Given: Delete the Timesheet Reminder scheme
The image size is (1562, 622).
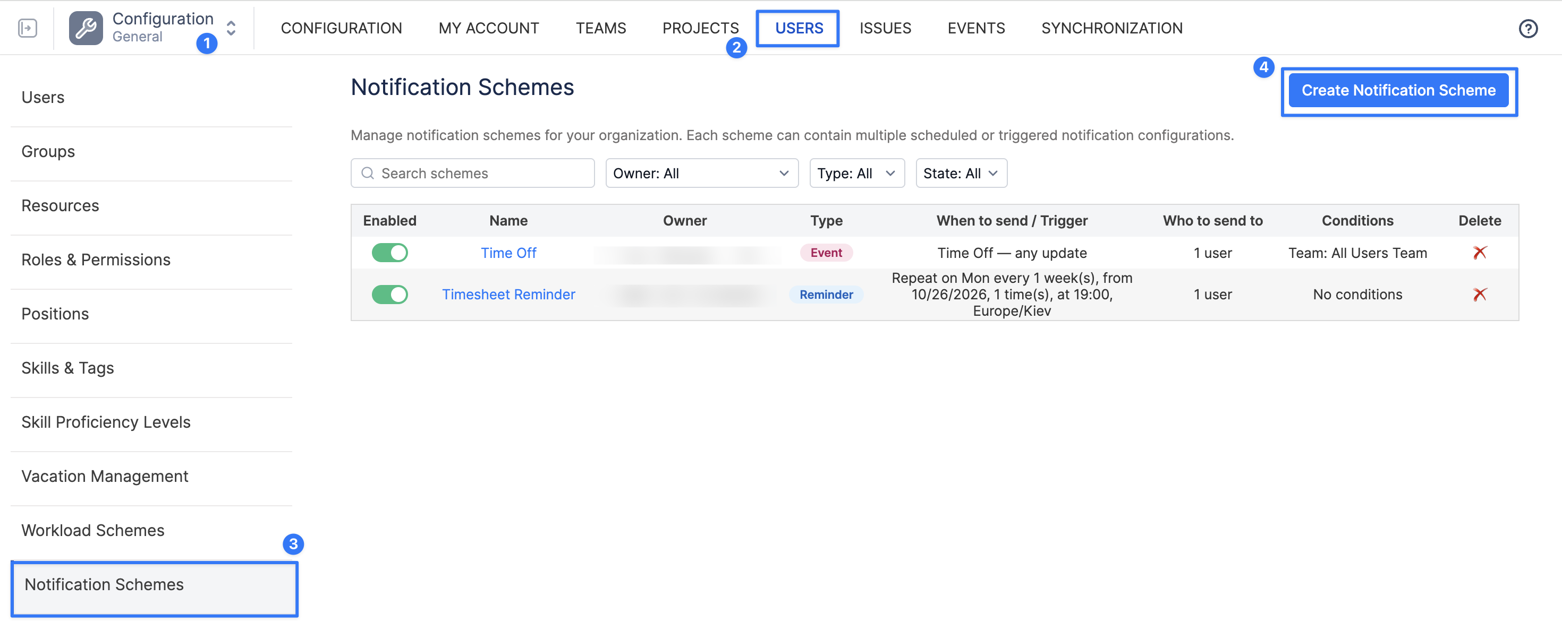Looking at the screenshot, I should click(x=1480, y=295).
